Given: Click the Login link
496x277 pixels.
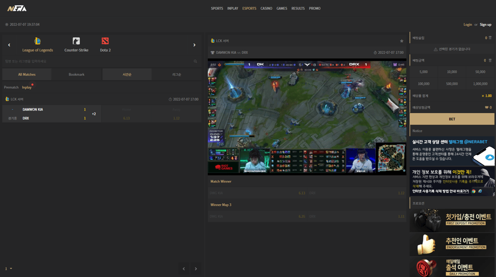Looking at the screenshot, I should (x=467, y=24).
